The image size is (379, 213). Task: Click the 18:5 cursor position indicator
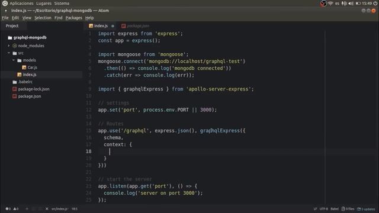point(75,209)
